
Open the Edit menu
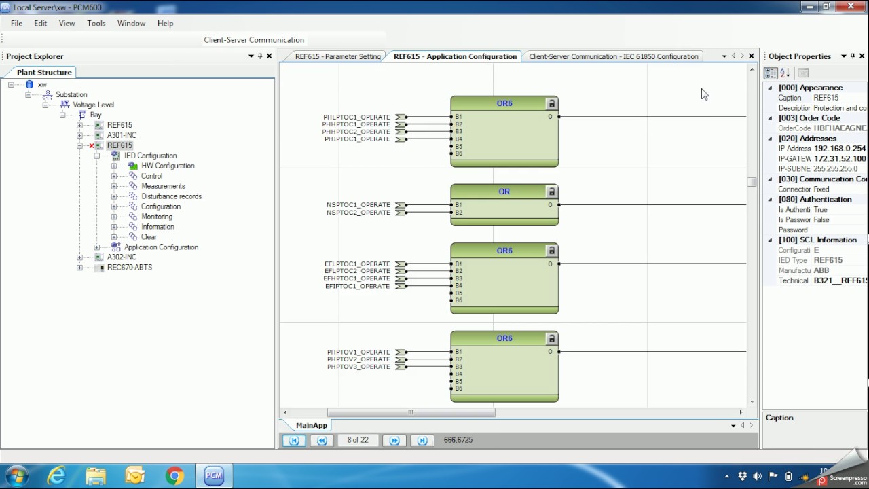(x=41, y=23)
